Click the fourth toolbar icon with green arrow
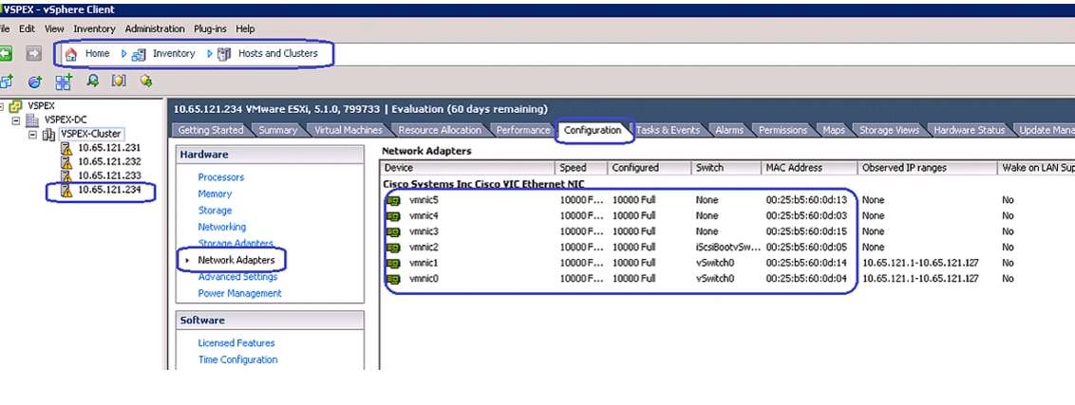 92,81
